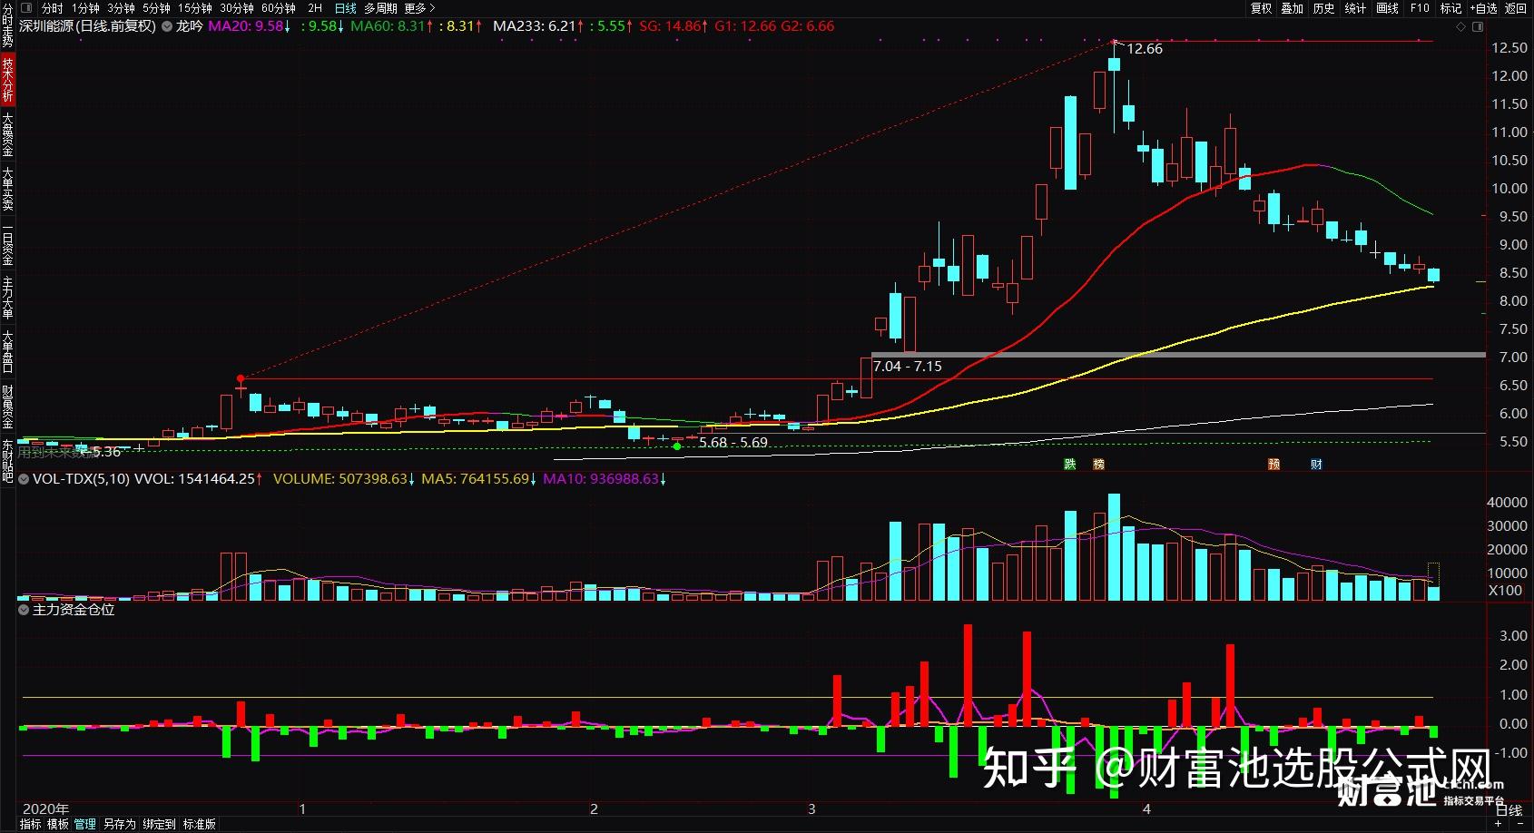Select the 2H period

(315, 8)
